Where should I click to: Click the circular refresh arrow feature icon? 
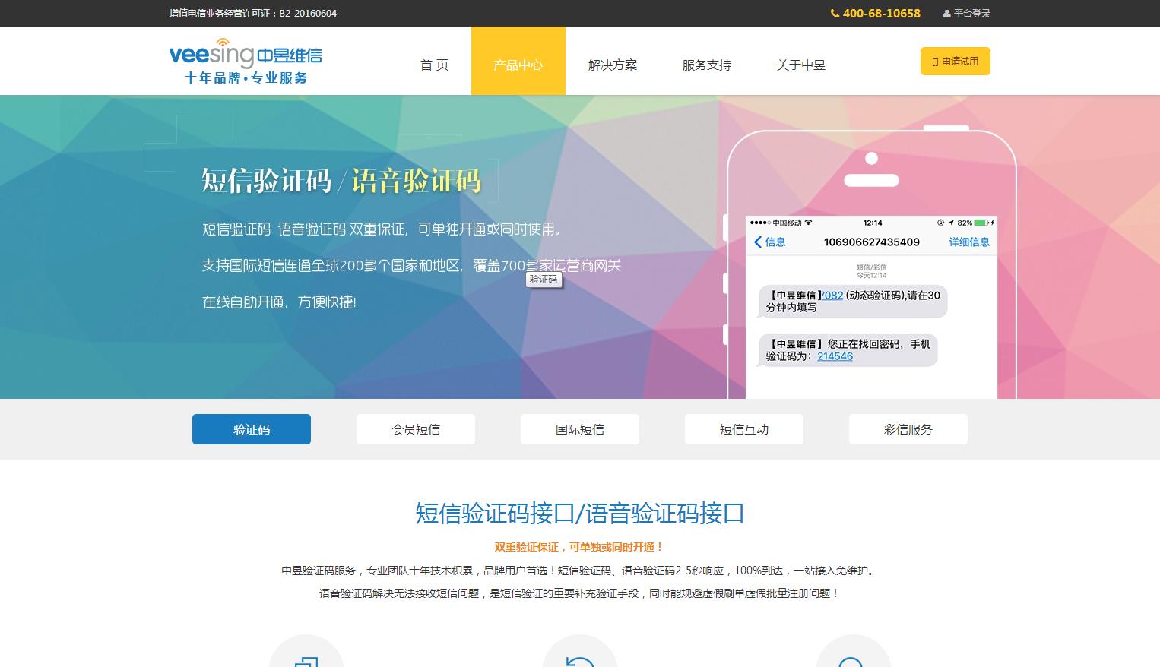(580, 657)
